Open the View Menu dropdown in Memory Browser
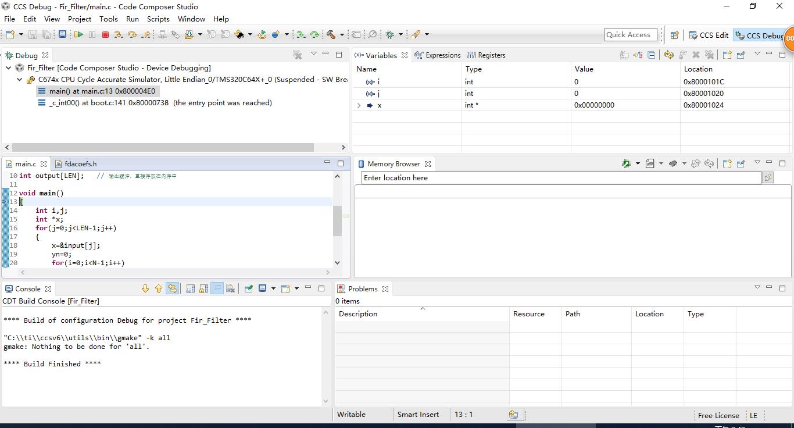 pyautogui.click(x=757, y=163)
